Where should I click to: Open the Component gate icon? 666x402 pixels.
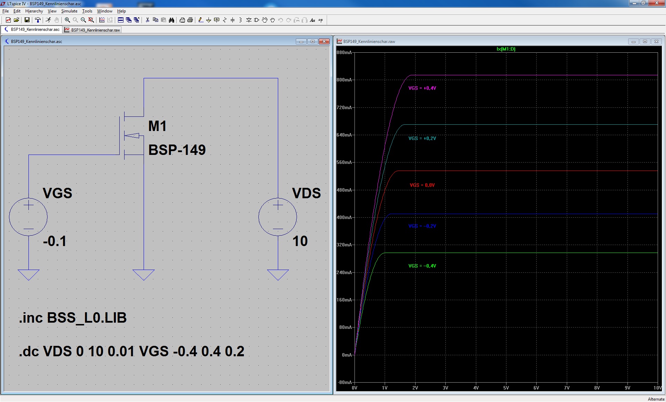(x=257, y=20)
